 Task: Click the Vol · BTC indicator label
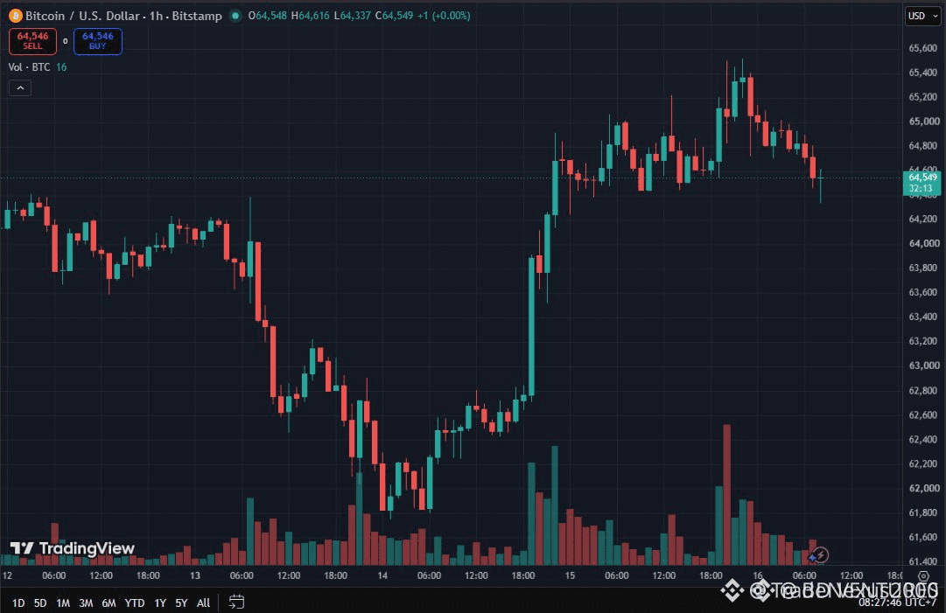pyautogui.click(x=29, y=67)
